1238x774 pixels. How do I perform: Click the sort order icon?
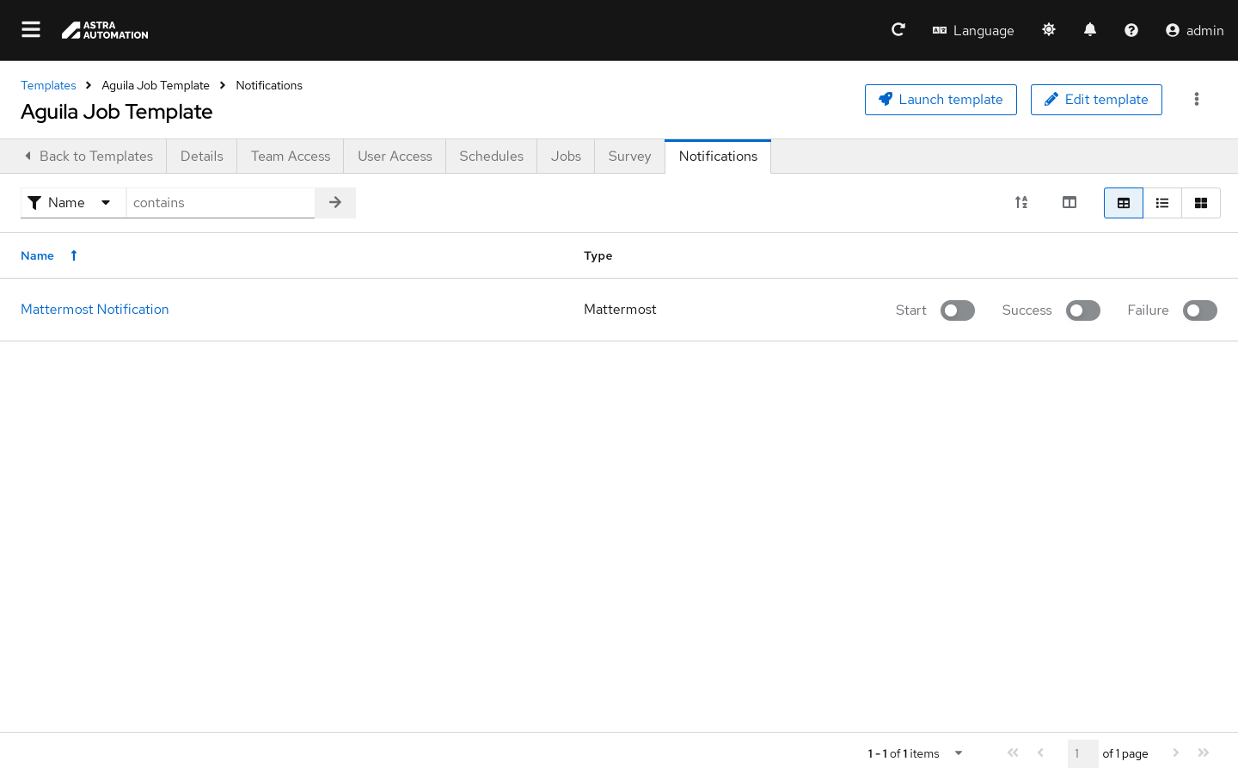click(x=1021, y=203)
